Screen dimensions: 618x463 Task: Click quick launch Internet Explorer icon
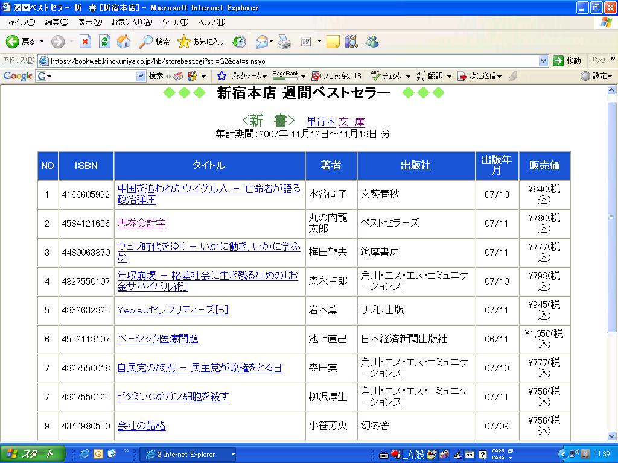84,454
